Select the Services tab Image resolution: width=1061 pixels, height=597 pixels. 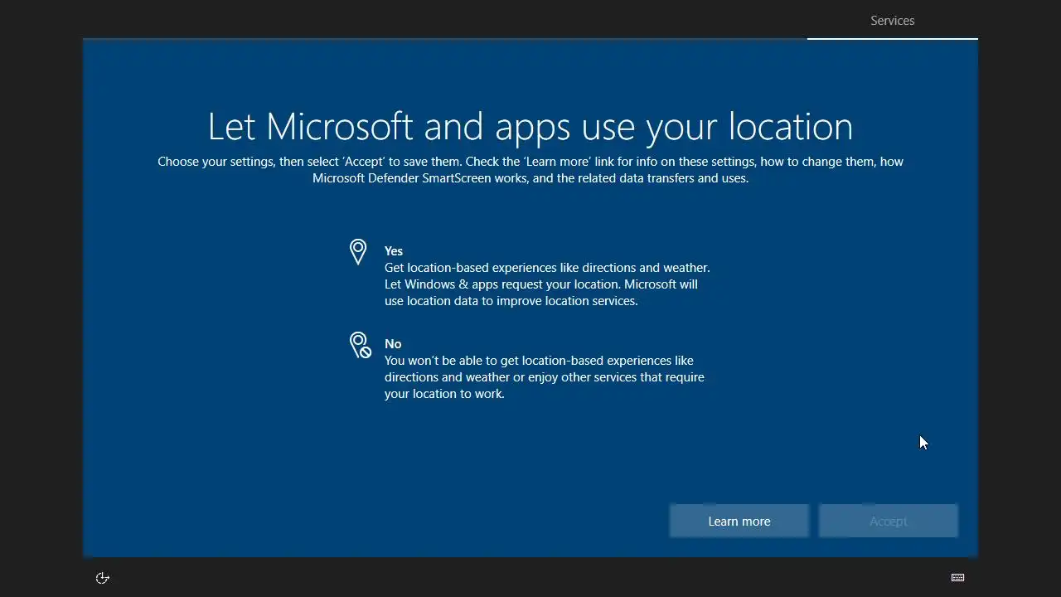(x=893, y=21)
